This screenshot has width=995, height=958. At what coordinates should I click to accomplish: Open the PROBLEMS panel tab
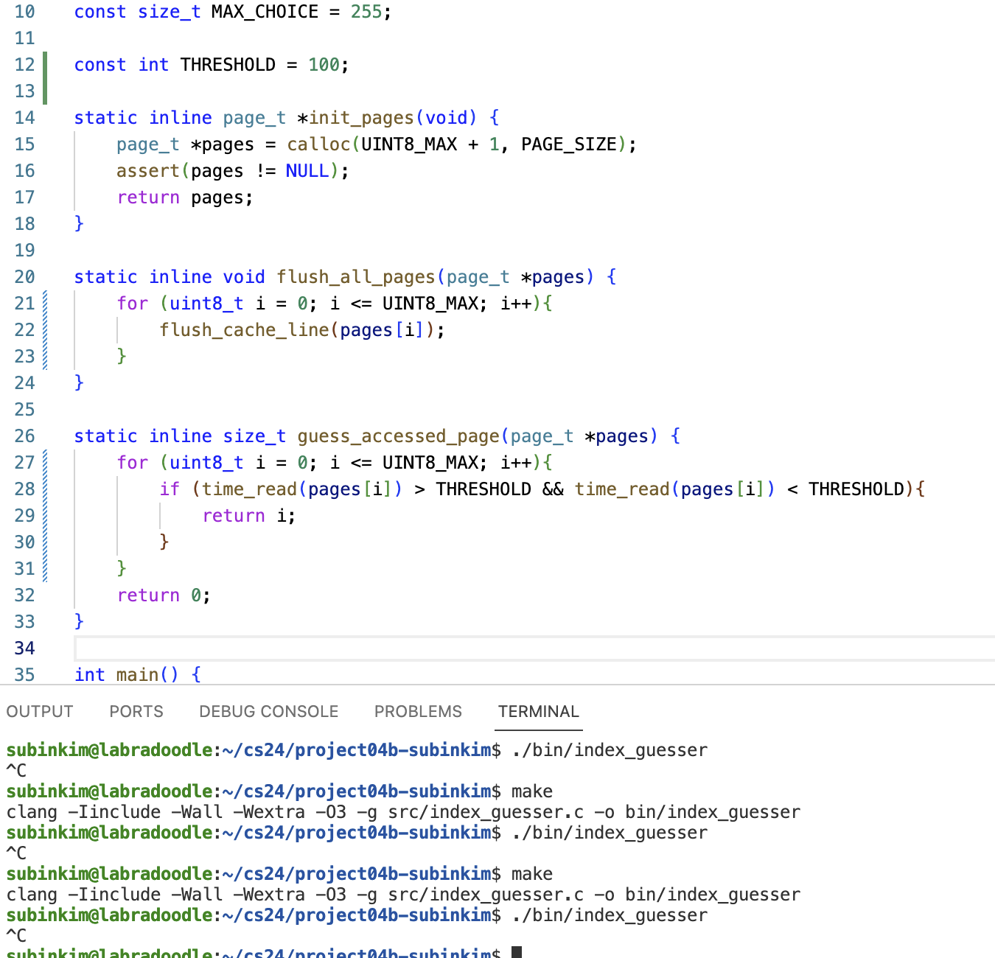point(418,711)
